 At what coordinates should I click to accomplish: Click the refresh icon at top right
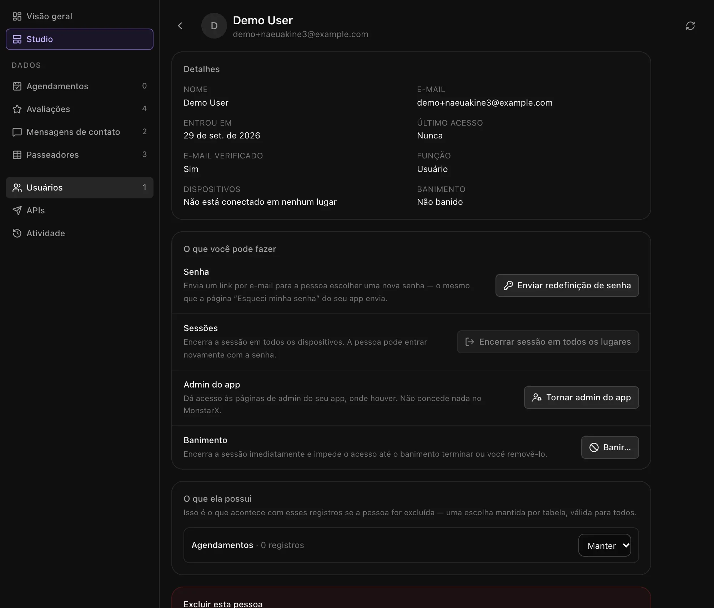click(690, 26)
